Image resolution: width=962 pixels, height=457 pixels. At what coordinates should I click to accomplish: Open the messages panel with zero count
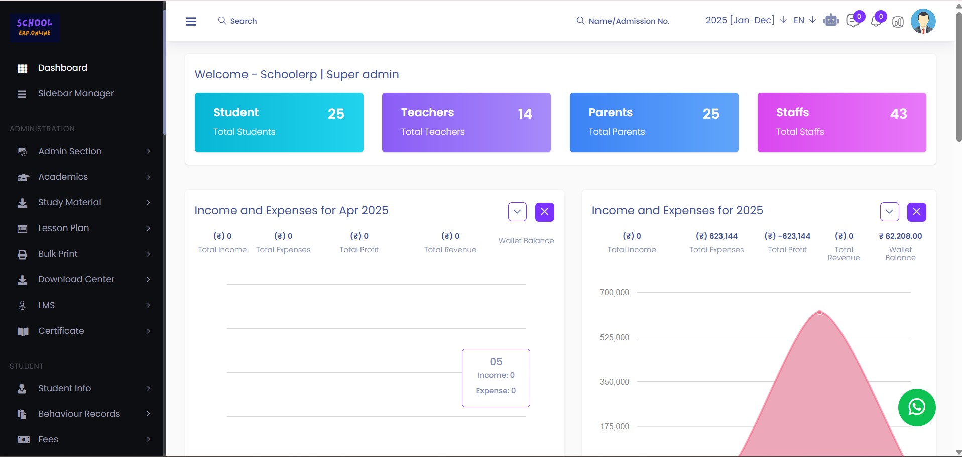[x=853, y=21]
